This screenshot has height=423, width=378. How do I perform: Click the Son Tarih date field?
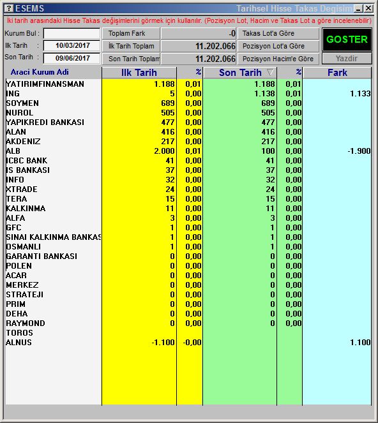click(x=72, y=58)
